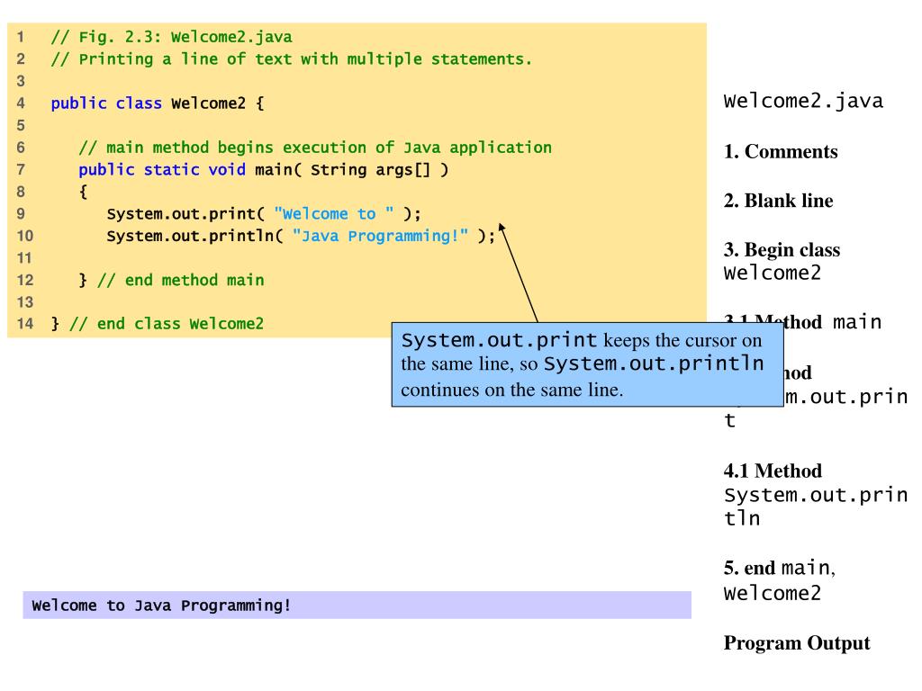Click the code "public class Welcome2 {"
The height and width of the screenshot is (691, 922).
(x=158, y=103)
